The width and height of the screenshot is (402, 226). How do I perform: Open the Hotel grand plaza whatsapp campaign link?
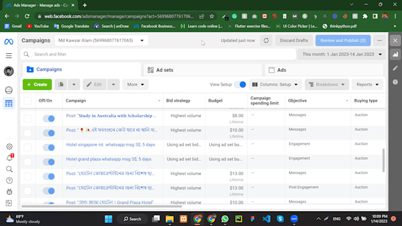pyautogui.click(x=109, y=159)
